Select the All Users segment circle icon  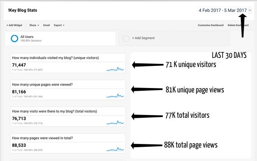14,38
